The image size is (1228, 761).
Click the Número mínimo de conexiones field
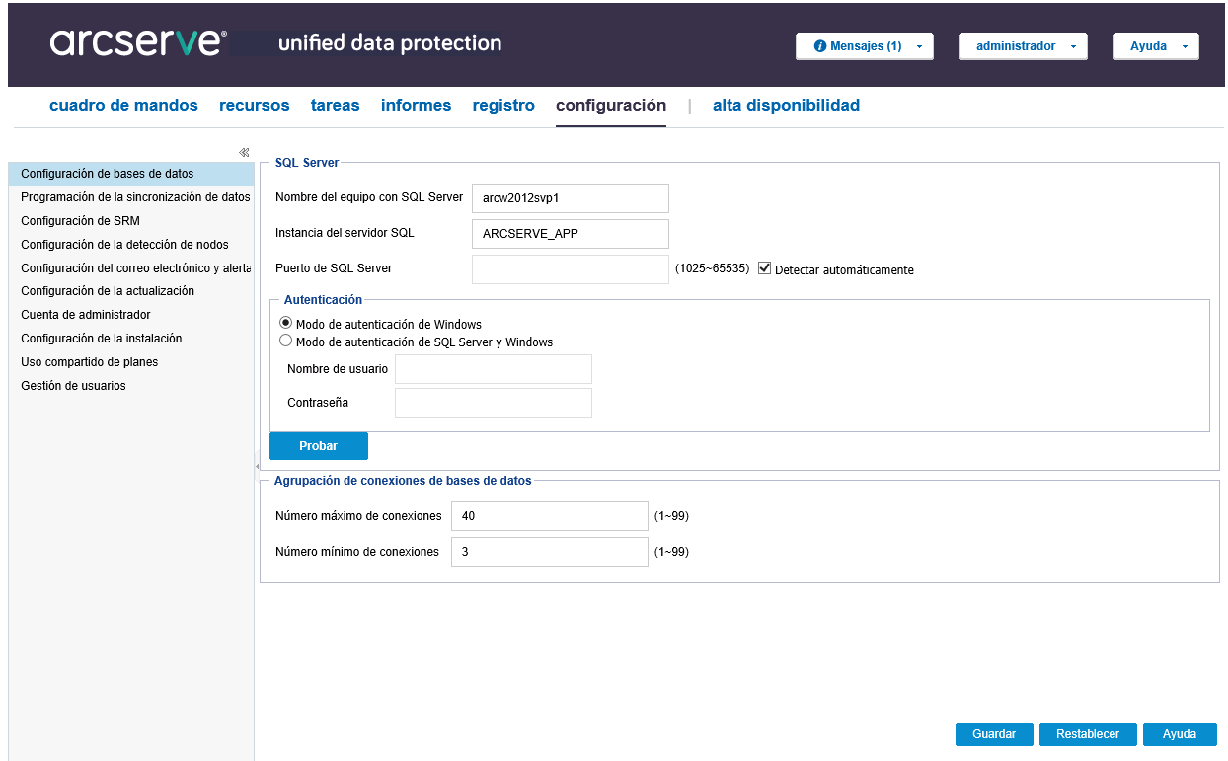tap(549, 552)
